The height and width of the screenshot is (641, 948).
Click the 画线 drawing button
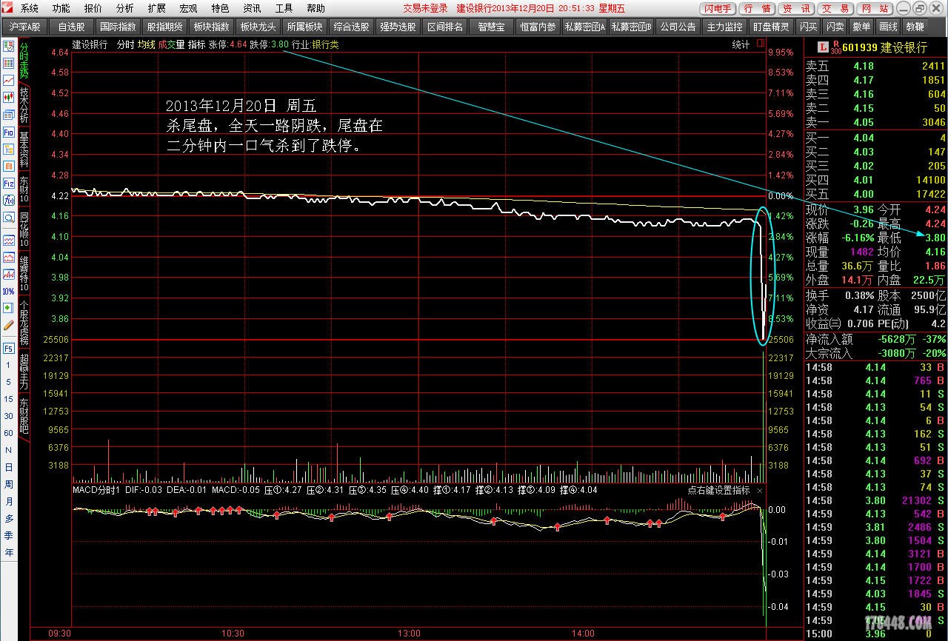click(888, 26)
